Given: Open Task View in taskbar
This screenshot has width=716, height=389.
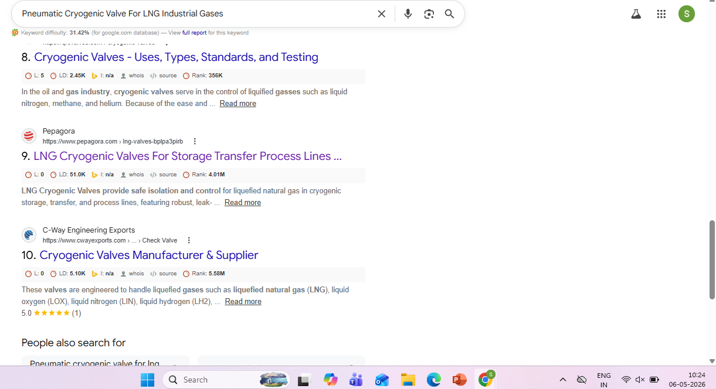Looking at the screenshot, I should pyautogui.click(x=303, y=380).
